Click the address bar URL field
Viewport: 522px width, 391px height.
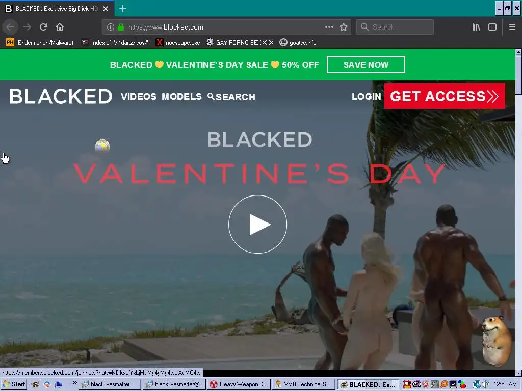point(226,27)
